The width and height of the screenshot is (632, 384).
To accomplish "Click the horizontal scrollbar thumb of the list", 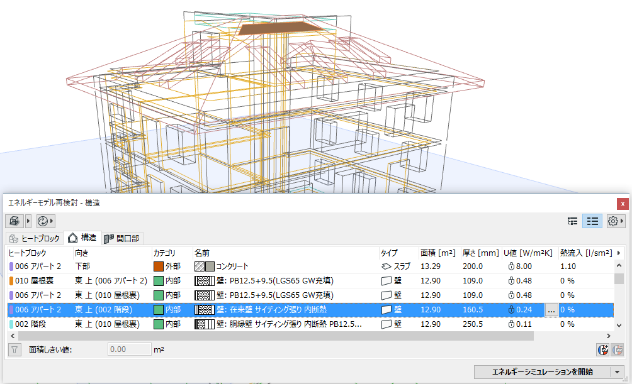I will 276,336.
